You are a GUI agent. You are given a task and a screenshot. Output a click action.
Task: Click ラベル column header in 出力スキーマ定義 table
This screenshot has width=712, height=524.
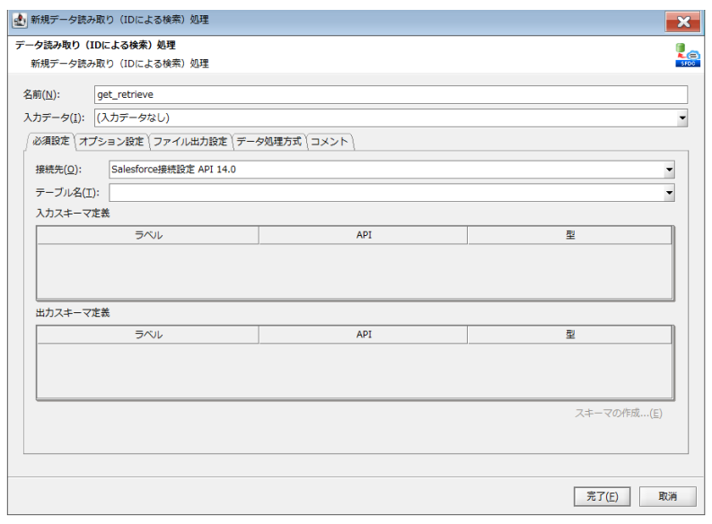[148, 335]
